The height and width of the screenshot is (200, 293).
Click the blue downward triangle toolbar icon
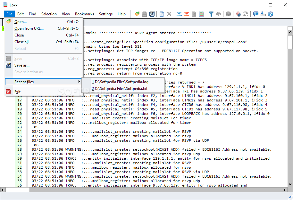click(179, 14)
